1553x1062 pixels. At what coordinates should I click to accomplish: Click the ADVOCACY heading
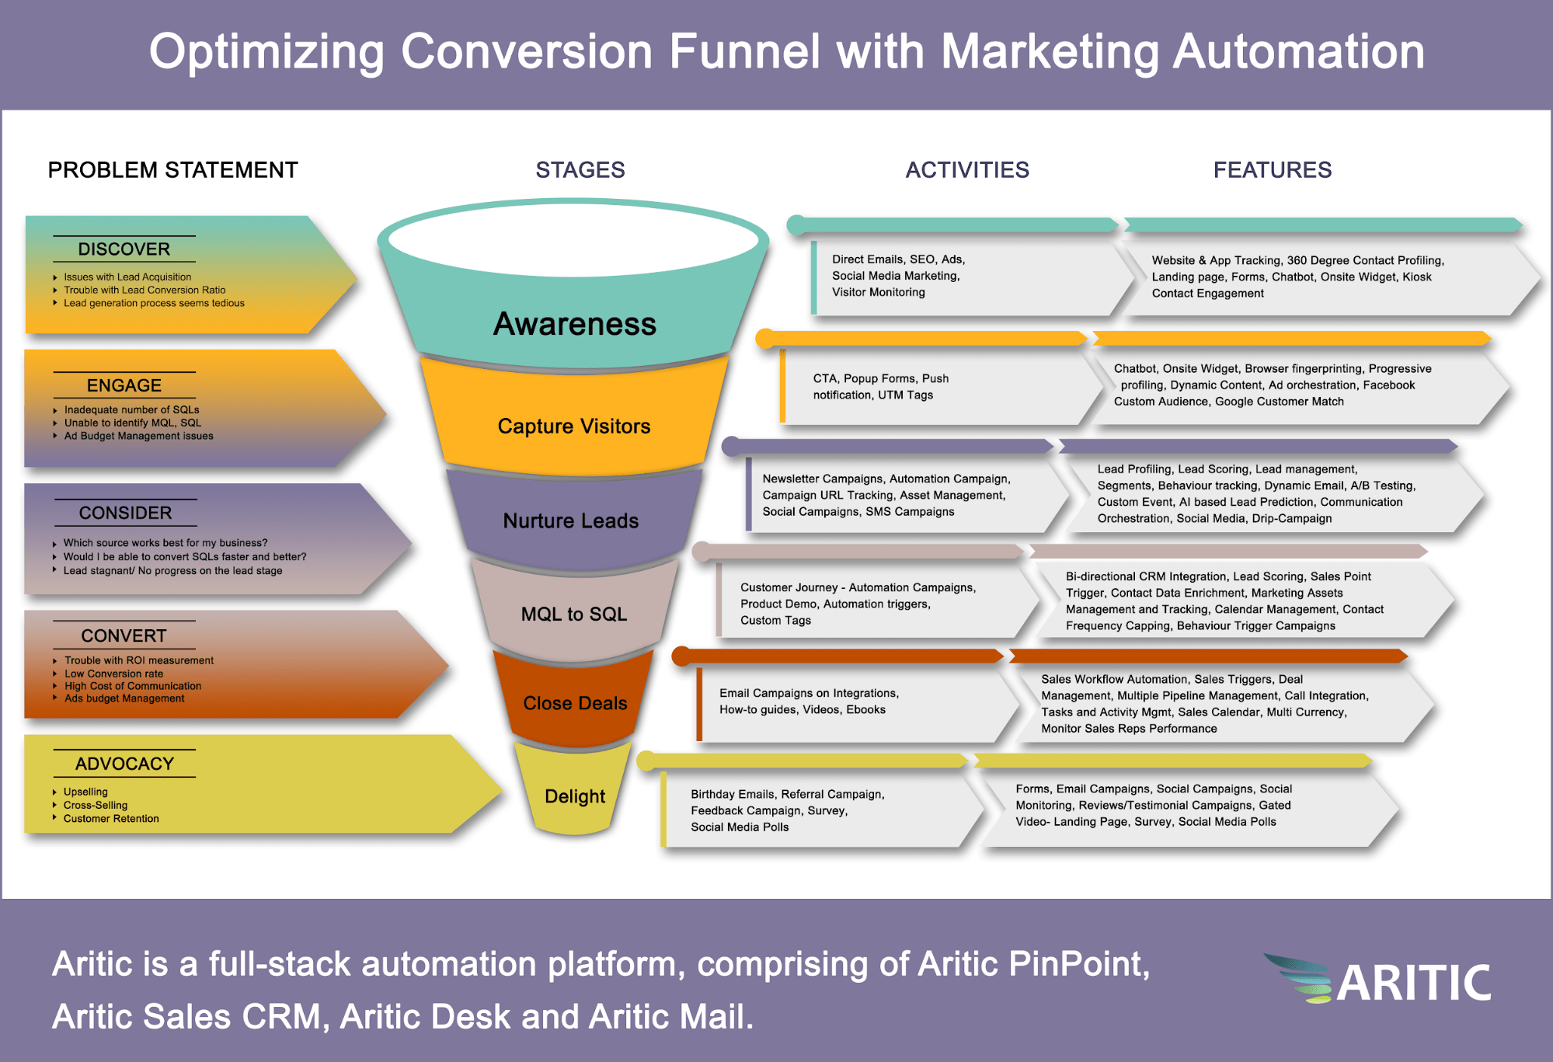[124, 764]
